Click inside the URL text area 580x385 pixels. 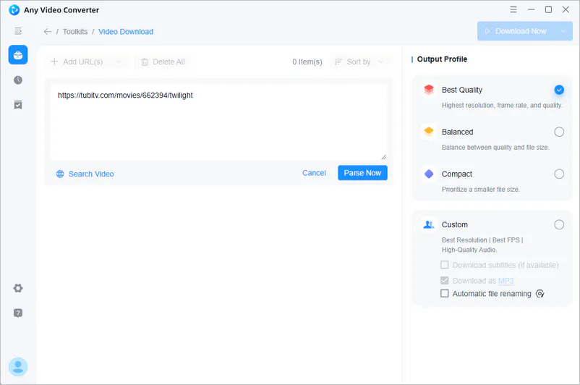[219, 122]
